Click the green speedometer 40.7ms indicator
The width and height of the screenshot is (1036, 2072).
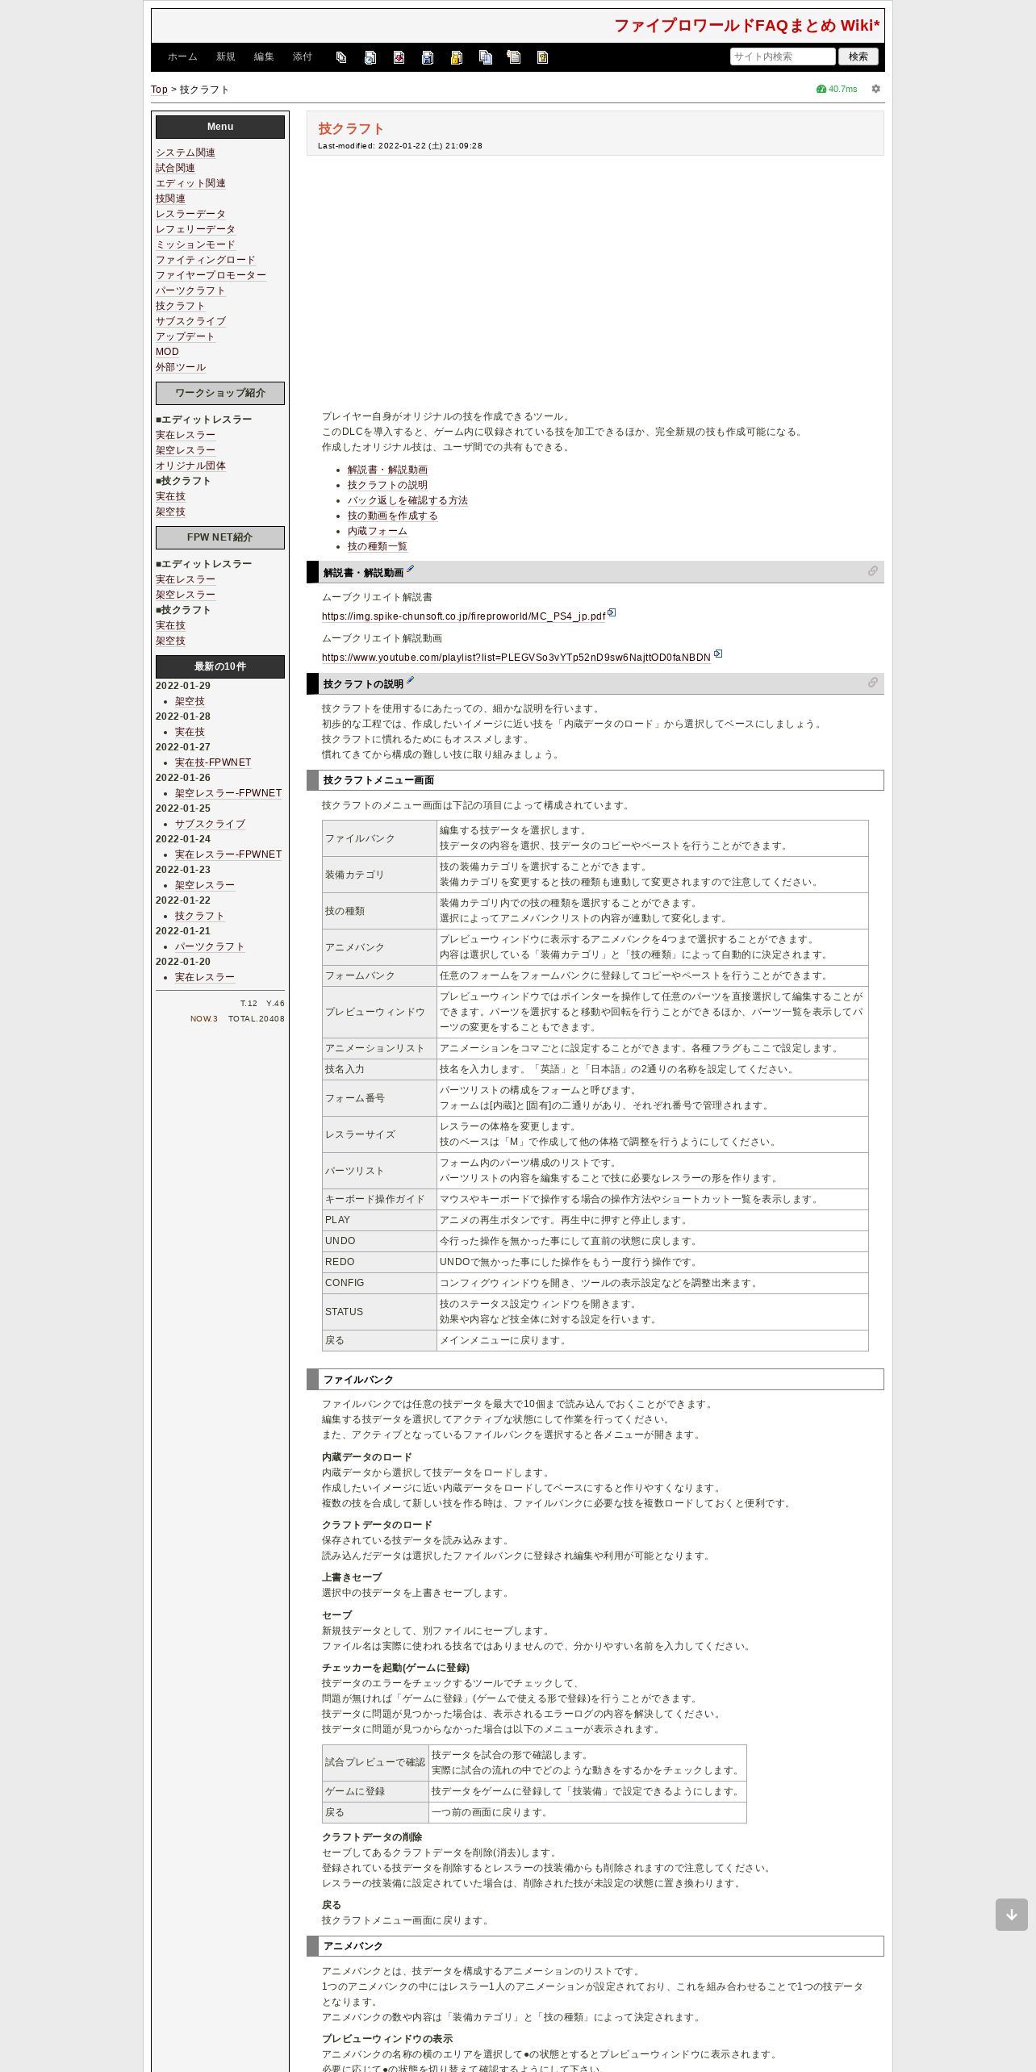[x=837, y=89]
